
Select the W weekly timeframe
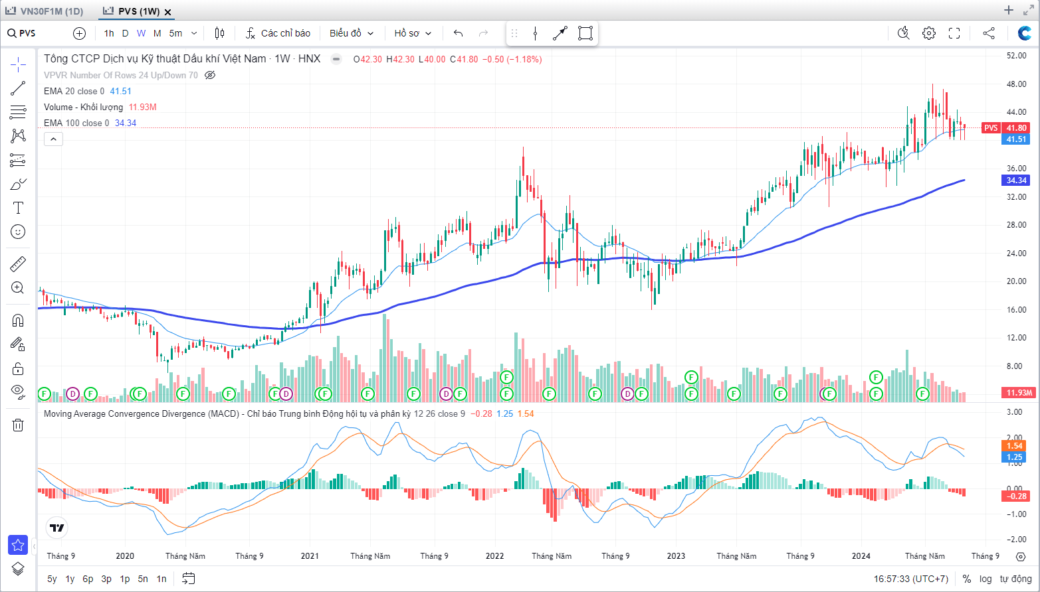pos(141,33)
